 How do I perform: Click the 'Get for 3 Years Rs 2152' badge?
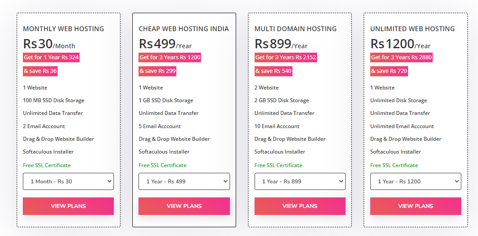pyautogui.click(x=286, y=57)
